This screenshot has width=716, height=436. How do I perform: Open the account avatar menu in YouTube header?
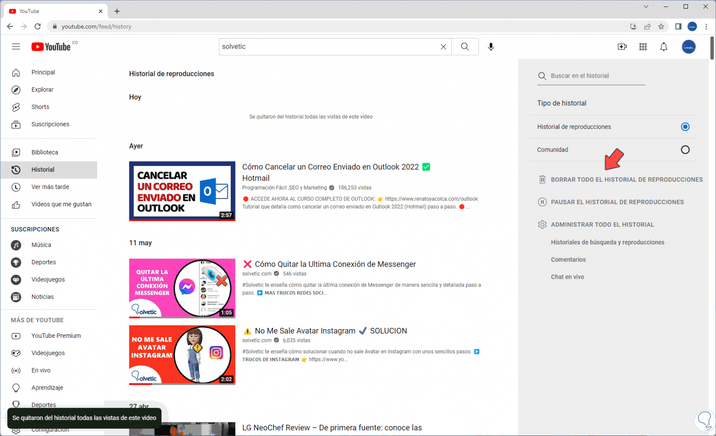point(689,47)
